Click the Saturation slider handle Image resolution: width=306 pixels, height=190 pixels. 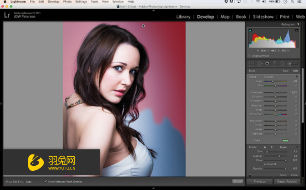click(275, 114)
